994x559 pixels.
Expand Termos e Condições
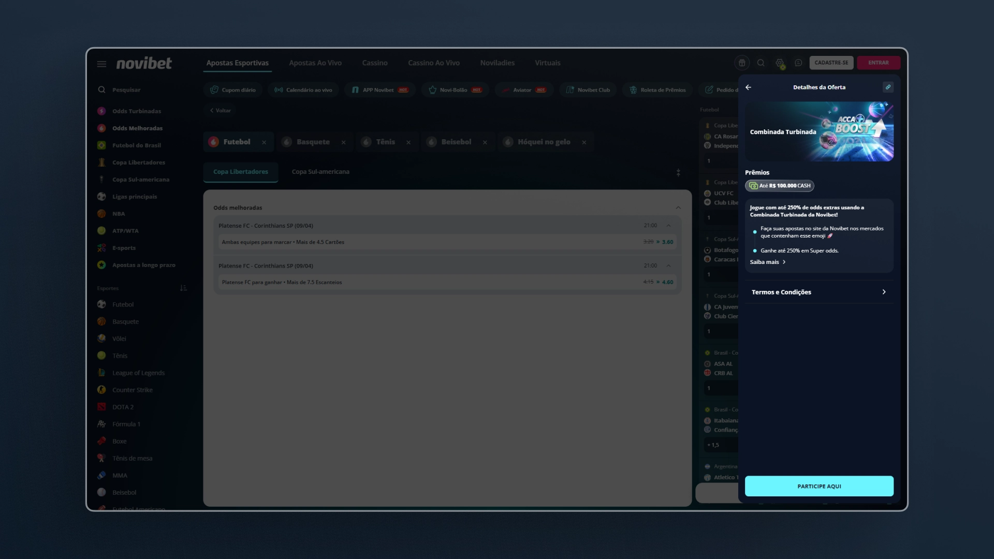819,292
